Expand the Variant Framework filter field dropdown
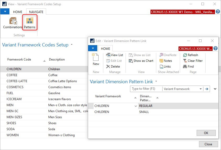 (201, 89)
